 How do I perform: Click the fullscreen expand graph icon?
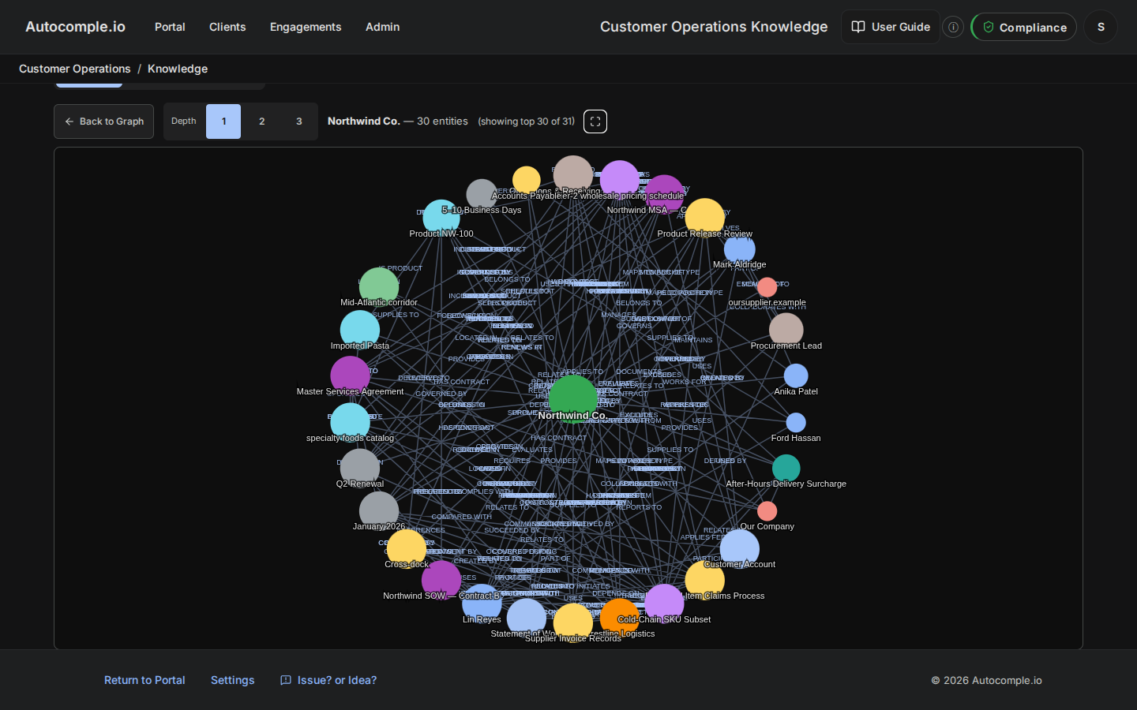click(595, 121)
